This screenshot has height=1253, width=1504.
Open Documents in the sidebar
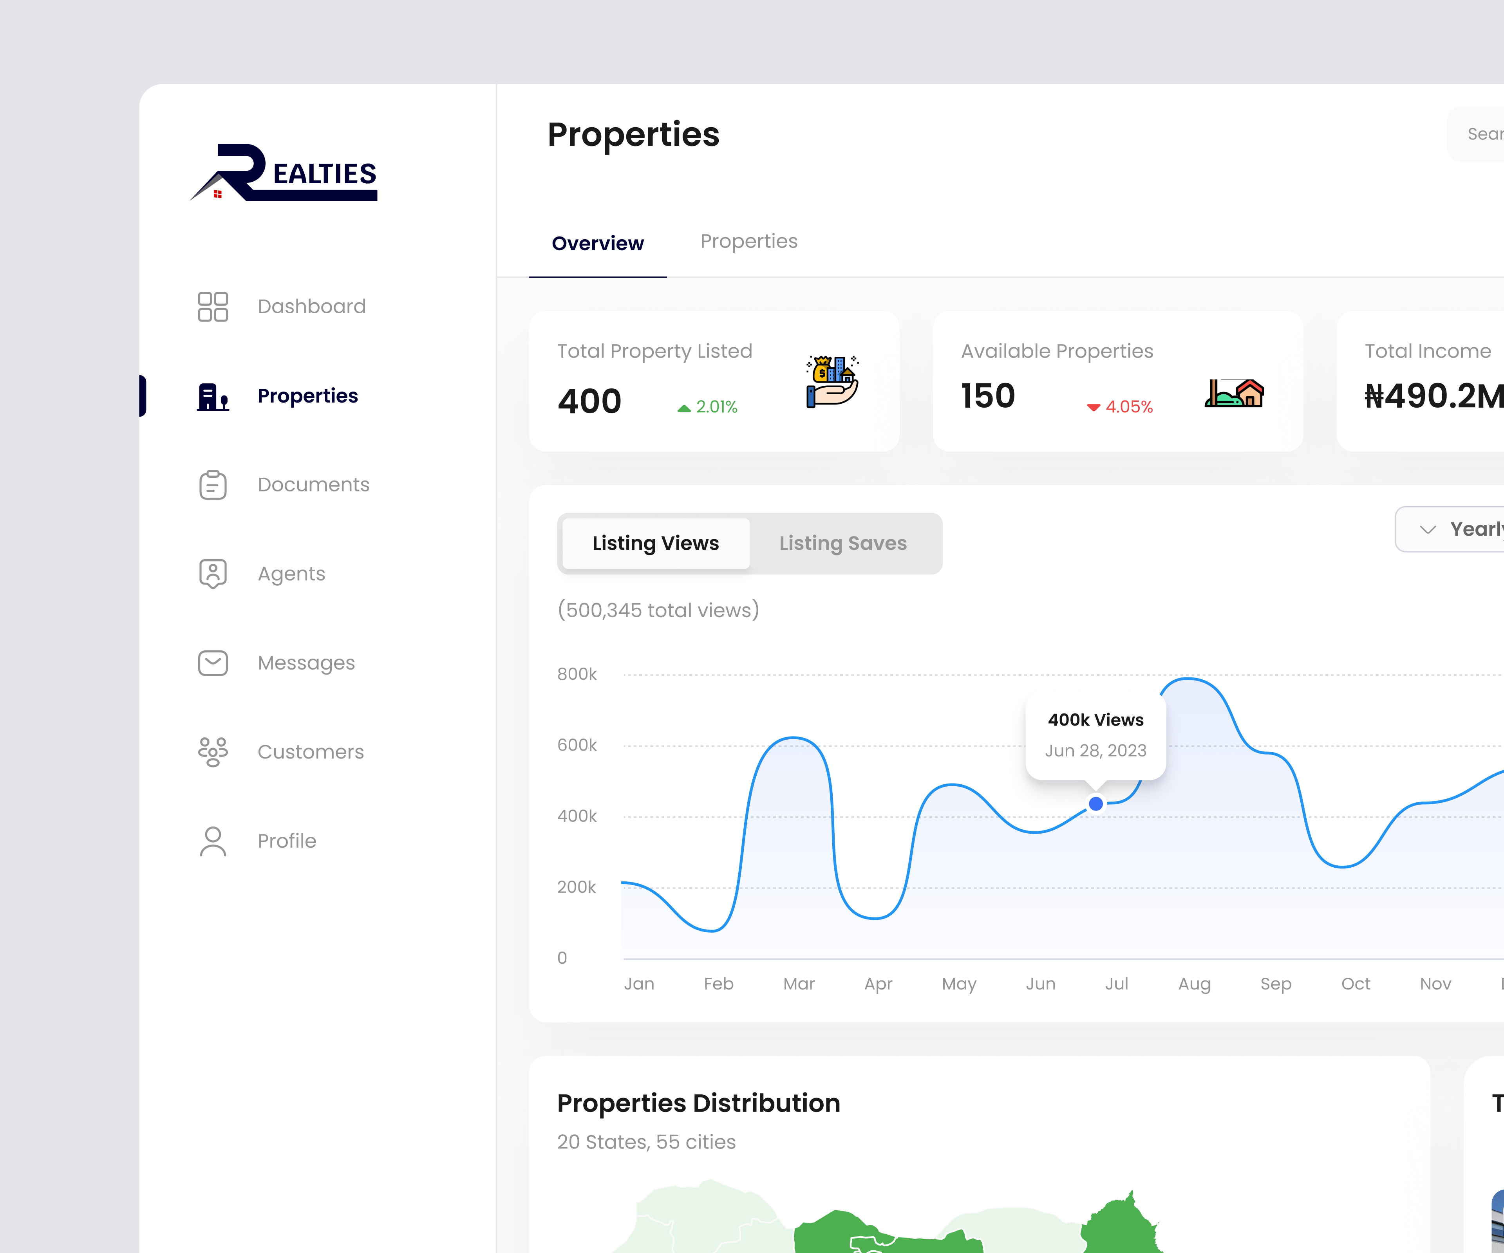coord(314,485)
